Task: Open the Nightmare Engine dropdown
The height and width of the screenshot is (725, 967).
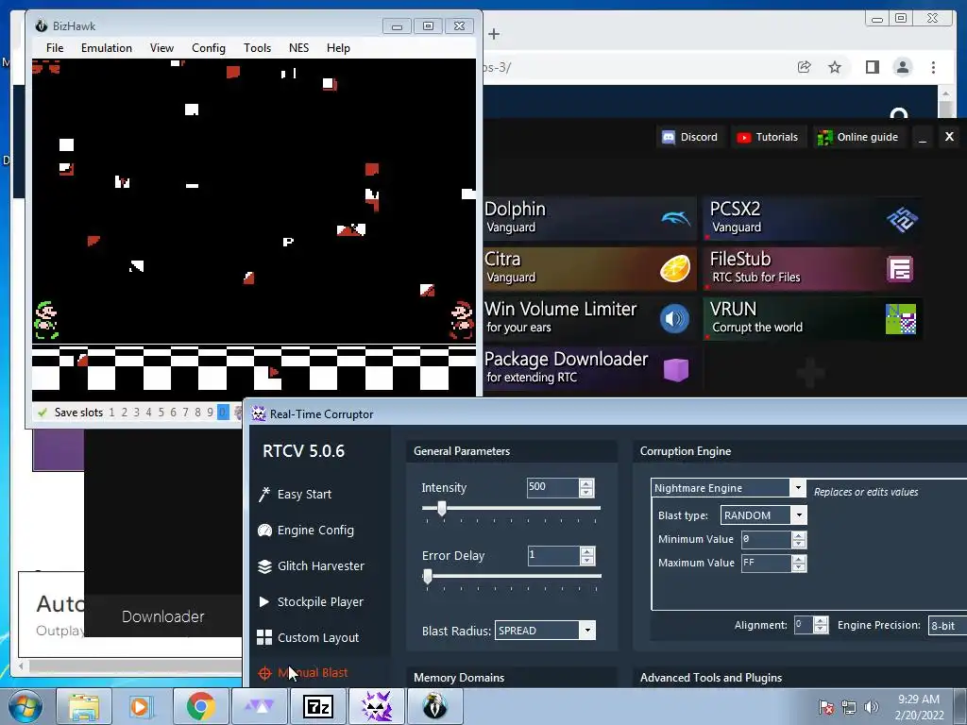Action: 728,488
